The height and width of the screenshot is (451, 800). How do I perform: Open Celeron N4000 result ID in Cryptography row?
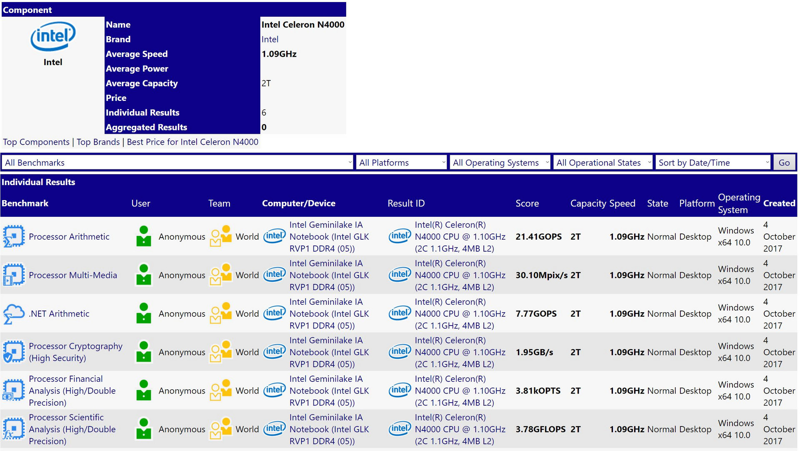(460, 352)
